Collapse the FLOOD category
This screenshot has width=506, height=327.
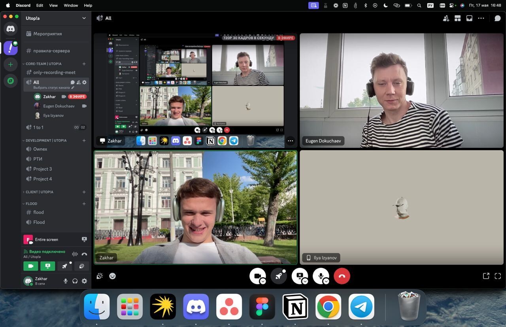30,204
